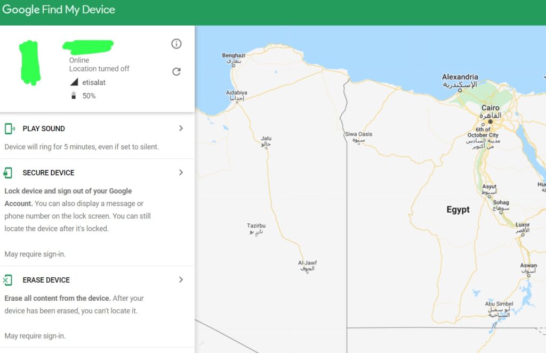The width and height of the screenshot is (546, 353).
Task: Click the 50% battery level icon
Action: click(x=74, y=96)
